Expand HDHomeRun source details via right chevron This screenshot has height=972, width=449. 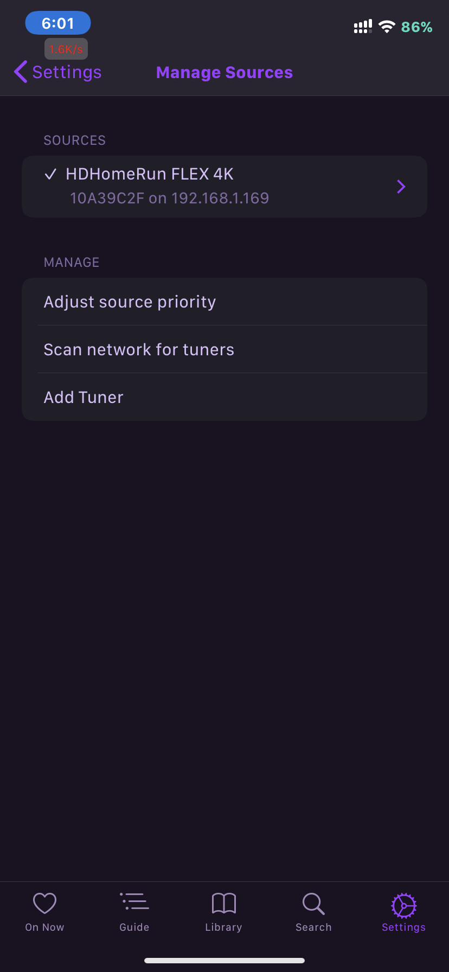[401, 187]
